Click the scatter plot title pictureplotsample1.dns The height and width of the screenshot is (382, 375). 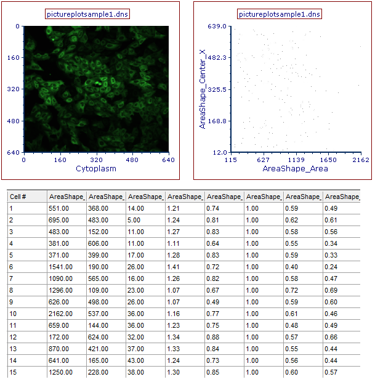[x=279, y=14]
